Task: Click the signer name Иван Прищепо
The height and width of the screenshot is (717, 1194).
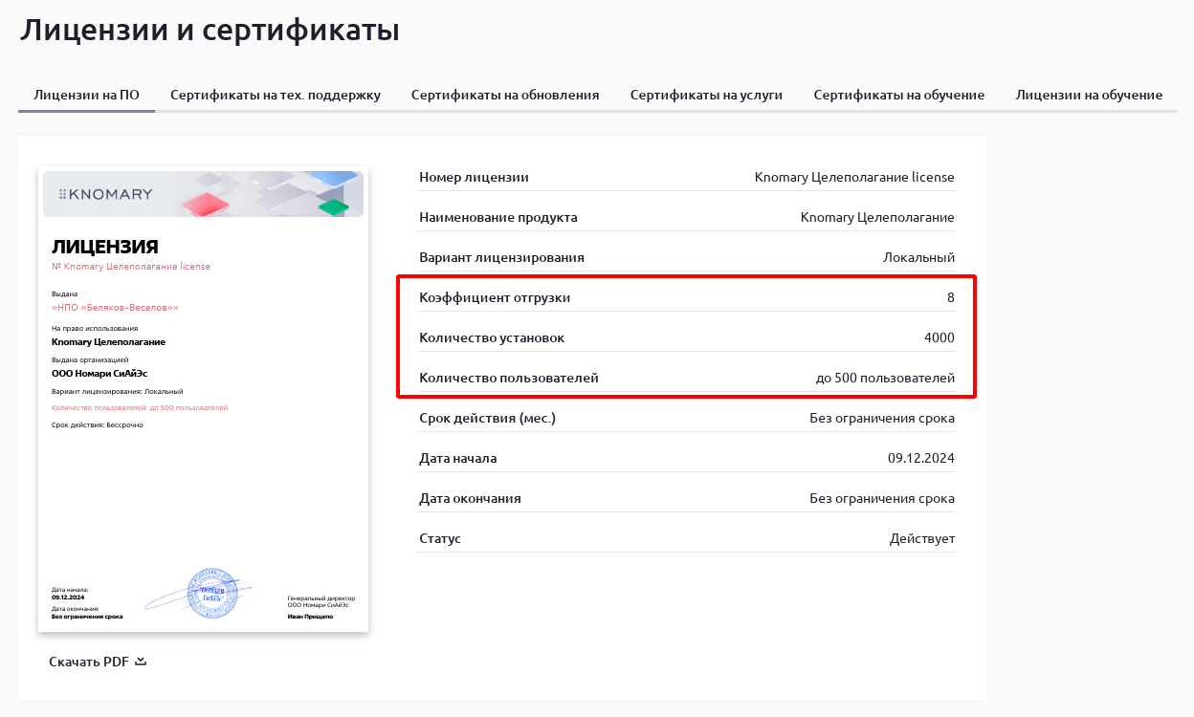Action: coord(310,617)
